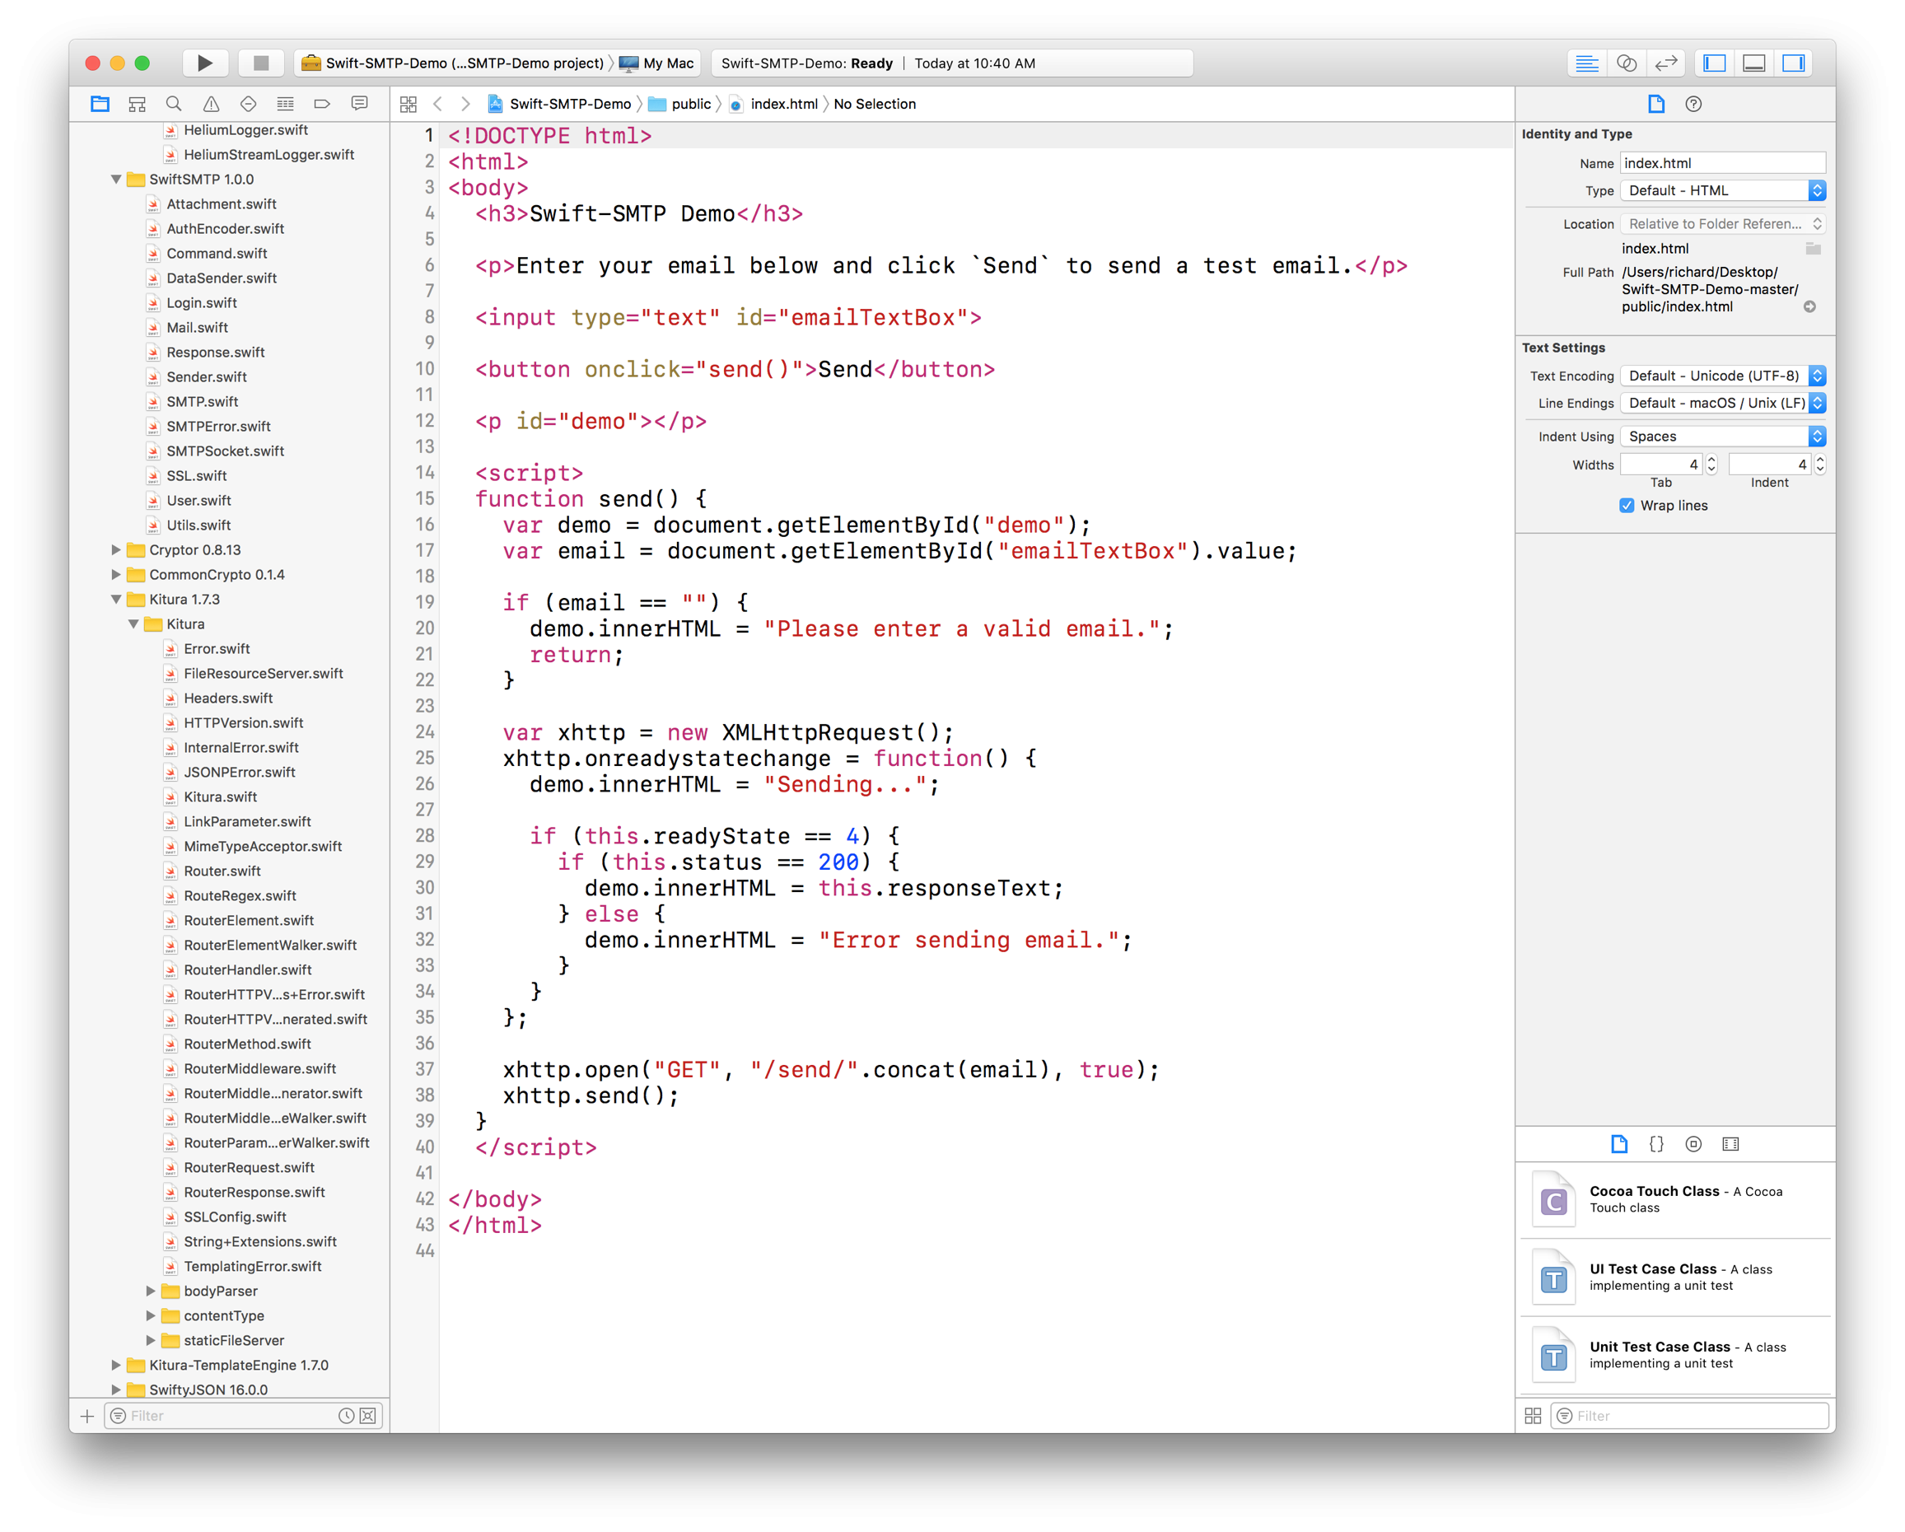The image size is (1905, 1532).
Task: Hide the Navigator panel
Action: (x=1714, y=63)
